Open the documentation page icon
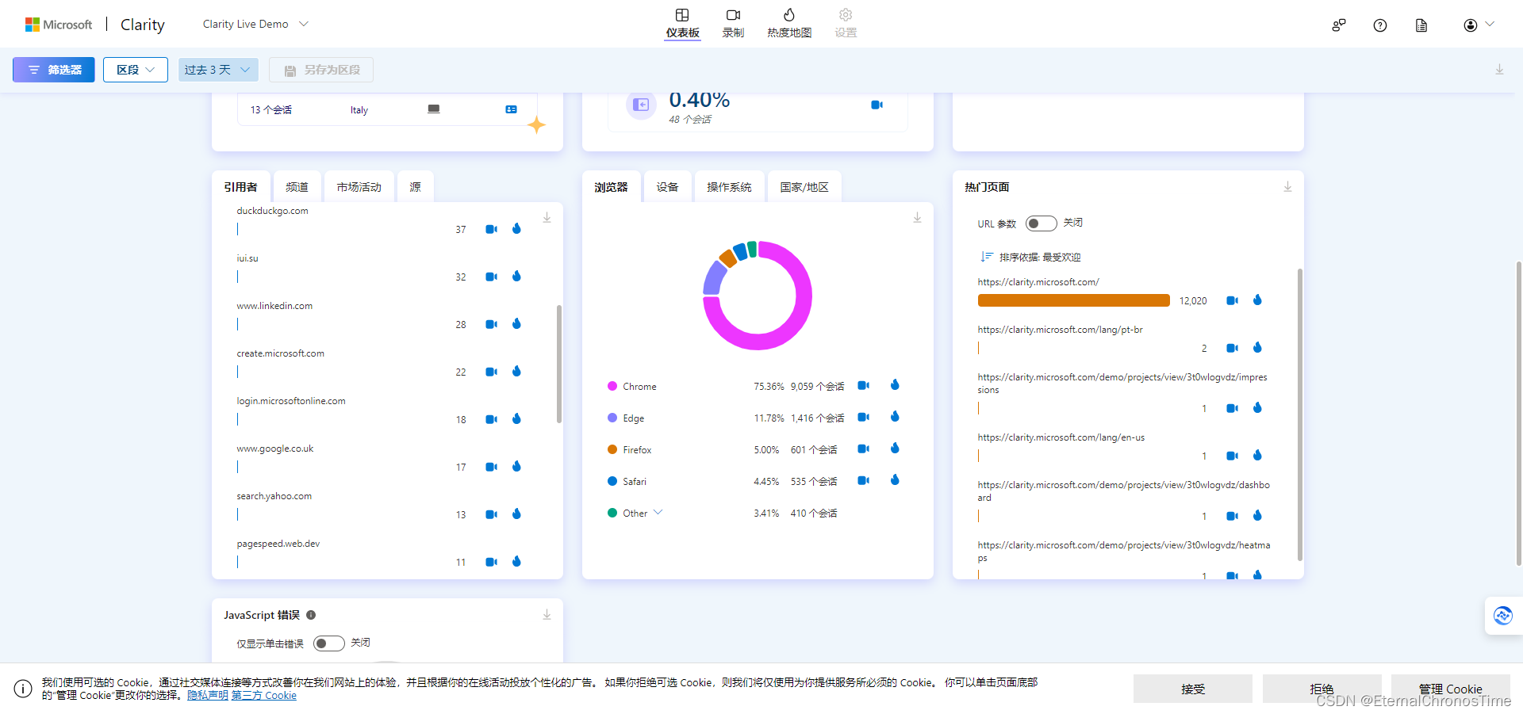This screenshot has height=714, width=1523. pos(1421,25)
